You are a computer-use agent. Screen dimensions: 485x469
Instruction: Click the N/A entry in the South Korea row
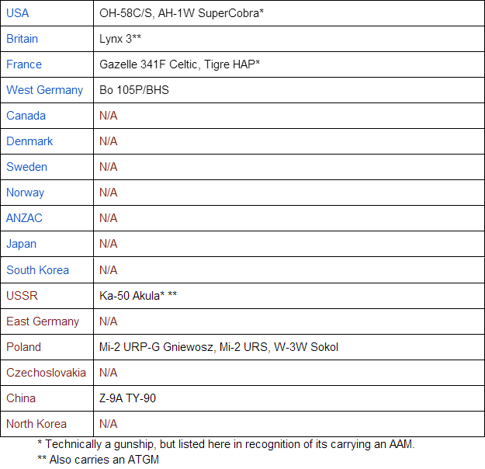point(109,270)
